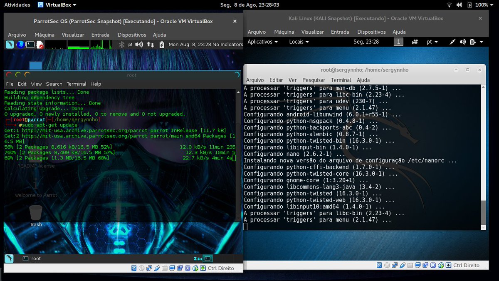Viewport: 499px width, 281px height.
Task: Open the Dispositivos menu in the ParrotSec VirtualBox window
Action: coord(132,35)
